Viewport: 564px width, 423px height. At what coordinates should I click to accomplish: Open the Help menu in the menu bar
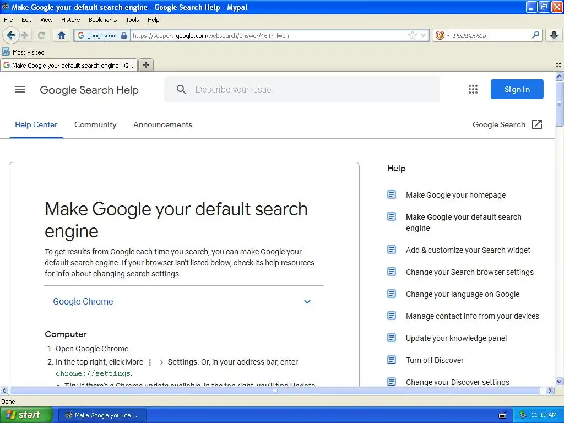pyautogui.click(x=153, y=20)
